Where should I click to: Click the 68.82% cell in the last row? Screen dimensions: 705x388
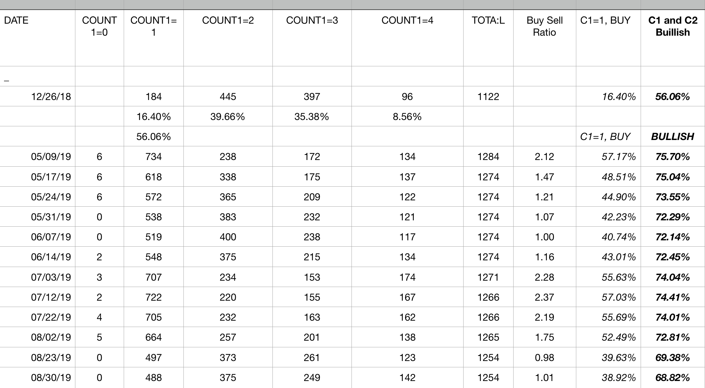coord(672,378)
